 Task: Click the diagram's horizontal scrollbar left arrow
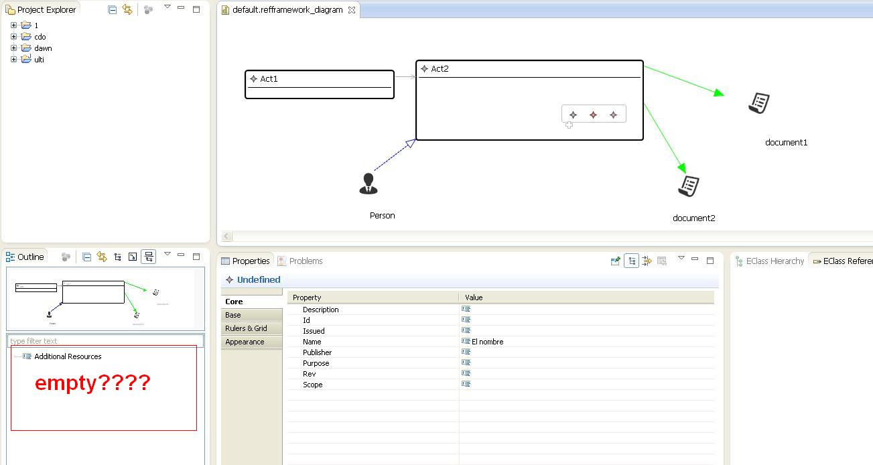click(x=227, y=237)
